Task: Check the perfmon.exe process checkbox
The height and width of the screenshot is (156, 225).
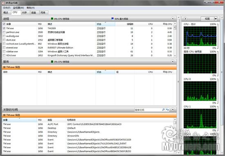Action: click(x=4, y=32)
